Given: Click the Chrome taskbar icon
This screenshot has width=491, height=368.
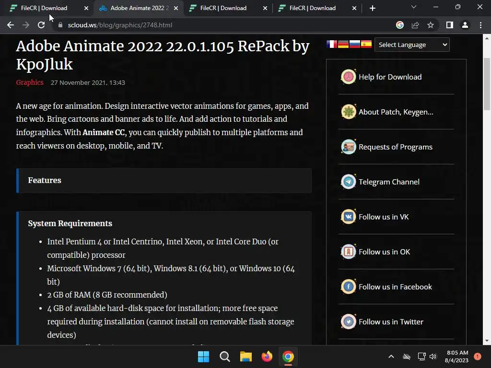Looking at the screenshot, I should coord(288,356).
